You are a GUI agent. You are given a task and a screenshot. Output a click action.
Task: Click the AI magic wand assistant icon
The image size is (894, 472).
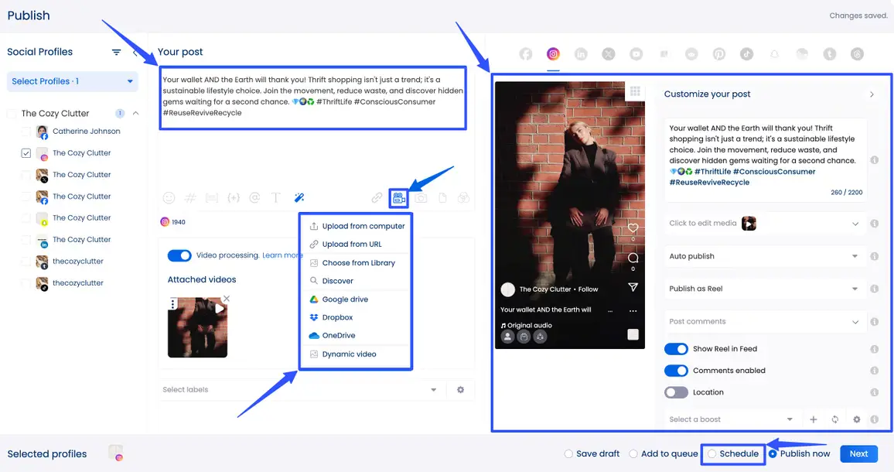299,197
